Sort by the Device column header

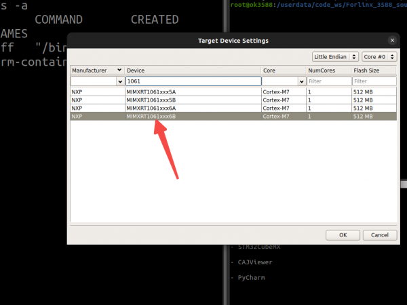(x=193, y=70)
